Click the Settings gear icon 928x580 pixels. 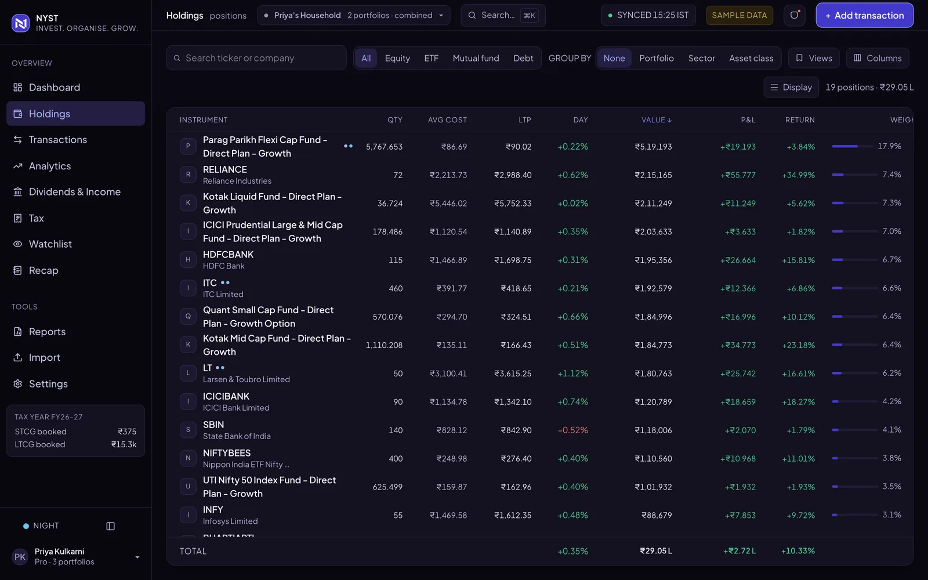(18, 384)
